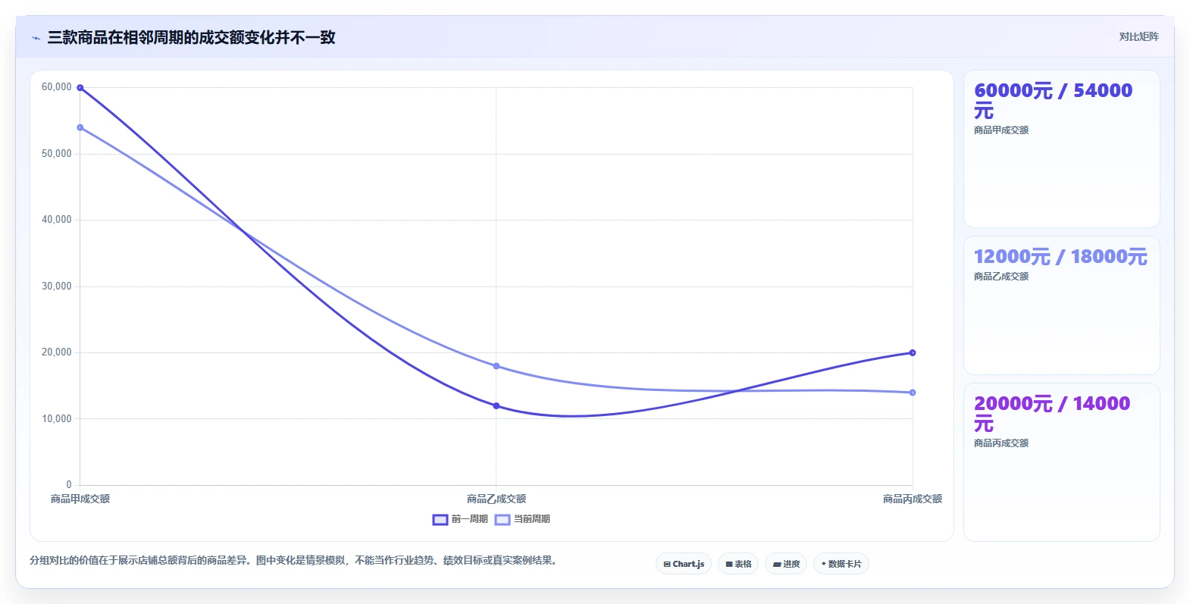Click the 商品乙成交额 x-axis label
The width and height of the screenshot is (1190, 604).
496,499
